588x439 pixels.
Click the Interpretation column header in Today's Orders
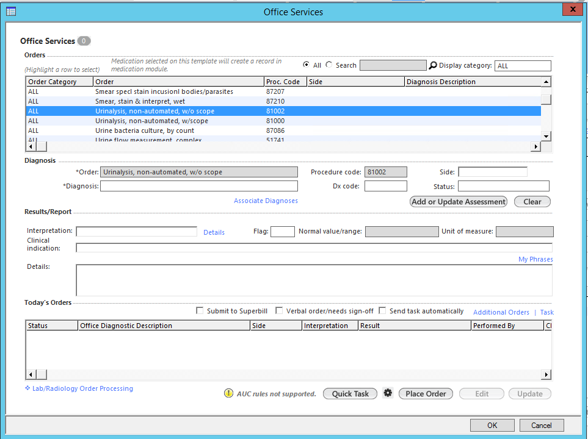[x=330, y=326]
